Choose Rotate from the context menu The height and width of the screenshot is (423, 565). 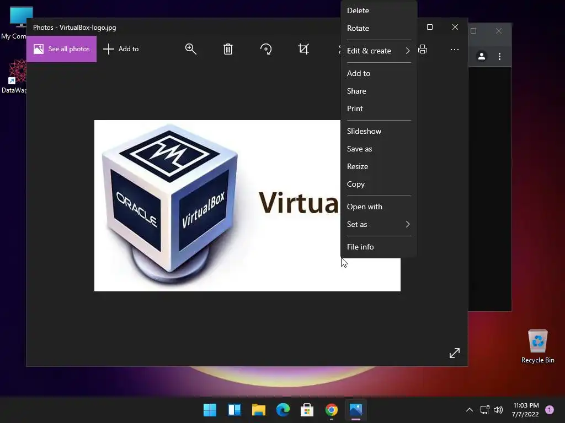click(x=379, y=28)
